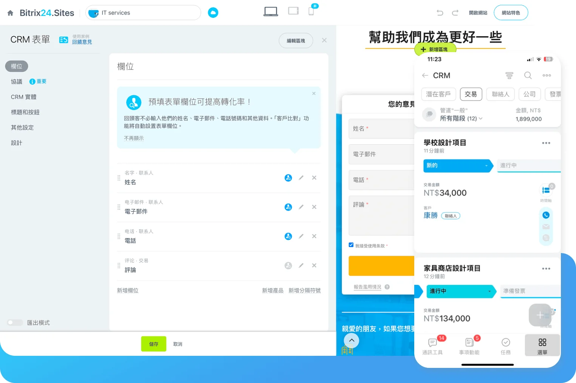
Task: Remove the 電話 field with X icon
Action: [x=314, y=236]
